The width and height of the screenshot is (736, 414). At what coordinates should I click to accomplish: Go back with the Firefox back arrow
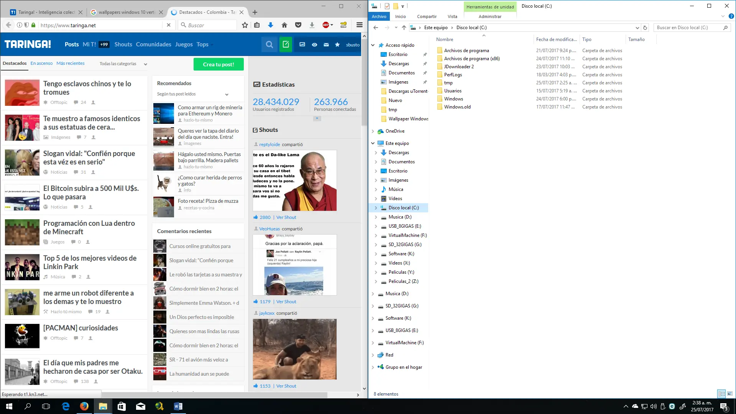click(x=8, y=25)
